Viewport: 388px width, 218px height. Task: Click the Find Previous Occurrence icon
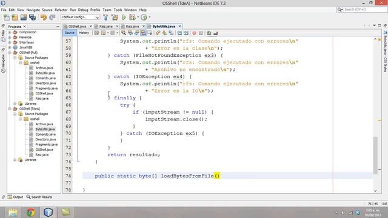[130, 33]
